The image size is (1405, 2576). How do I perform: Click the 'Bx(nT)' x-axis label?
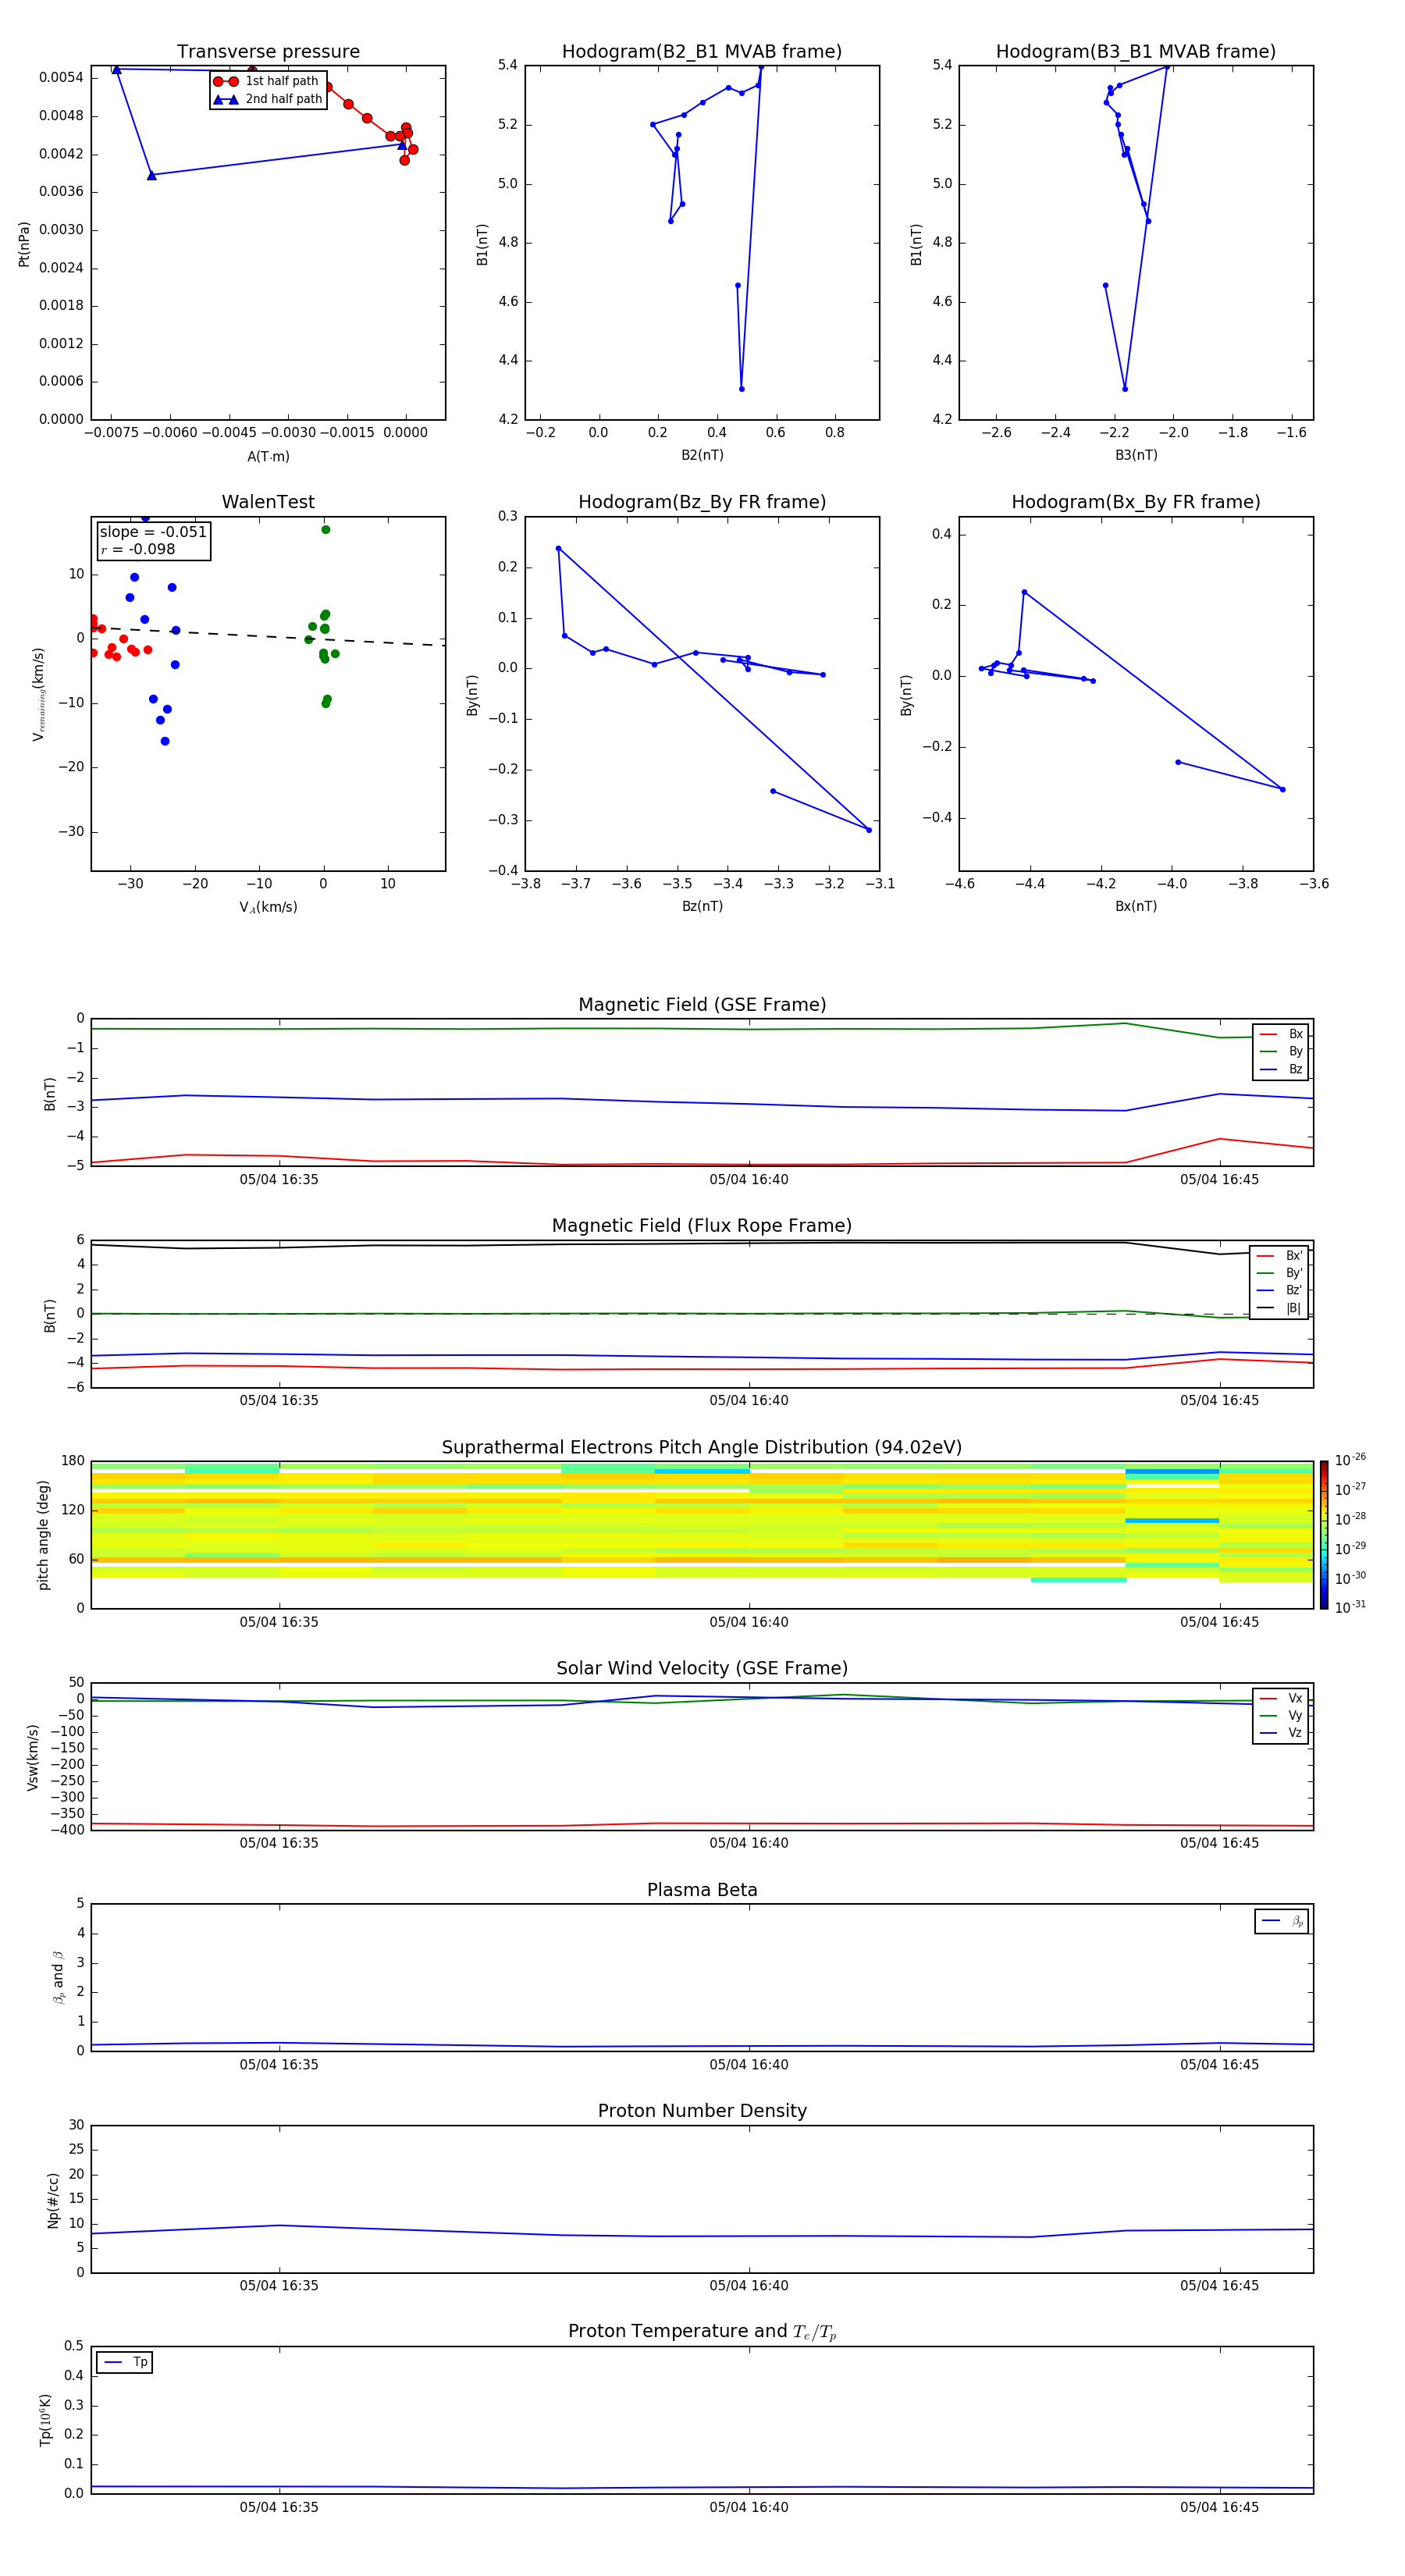(x=1136, y=906)
